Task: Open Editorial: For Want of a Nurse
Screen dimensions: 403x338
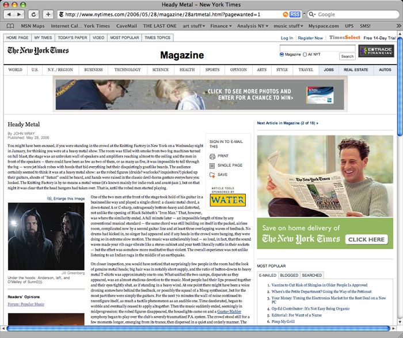Action: coord(296,315)
